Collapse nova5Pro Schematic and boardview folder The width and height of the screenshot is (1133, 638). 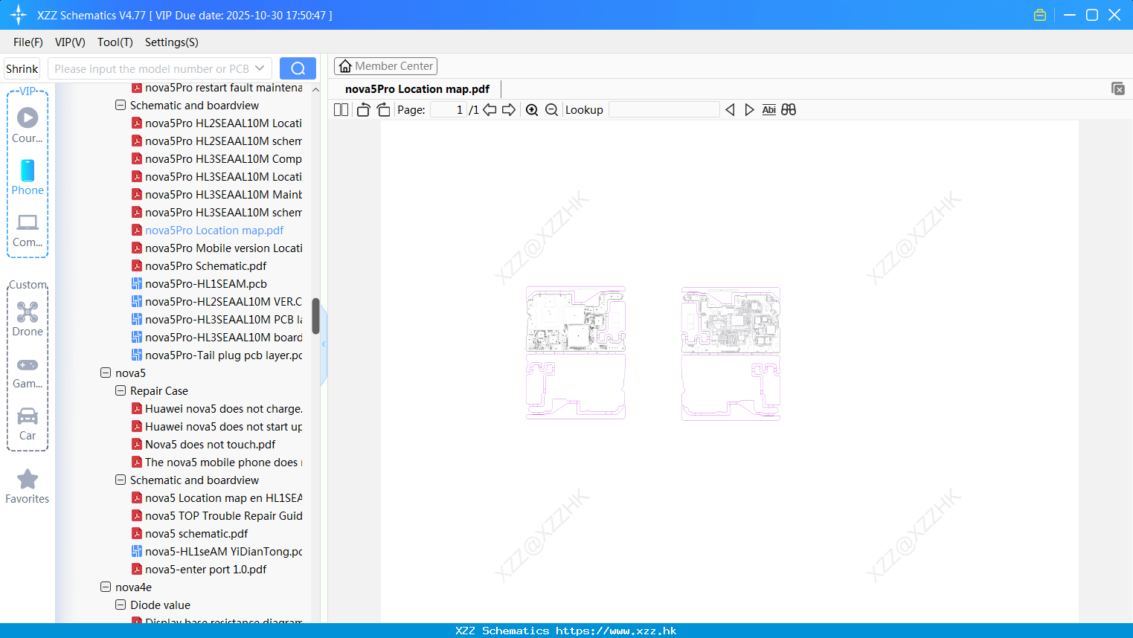click(x=121, y=106)
